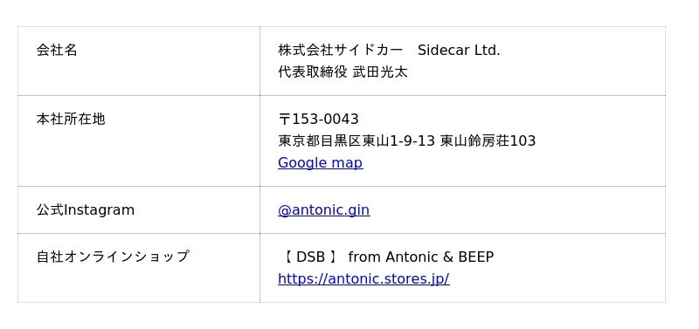Viewport: 699px width, 329px height.
Task: Click the 会社名 row label
Action: (57, 50)
